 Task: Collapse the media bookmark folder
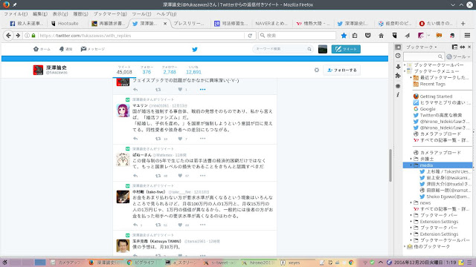tap(411, 165)
